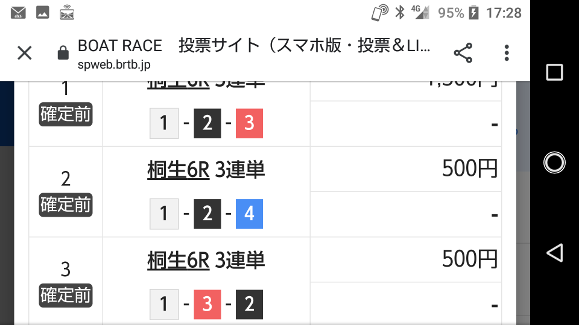Select blue boat 4 box in second bet

pyautogui.click(x=249, y=214)
